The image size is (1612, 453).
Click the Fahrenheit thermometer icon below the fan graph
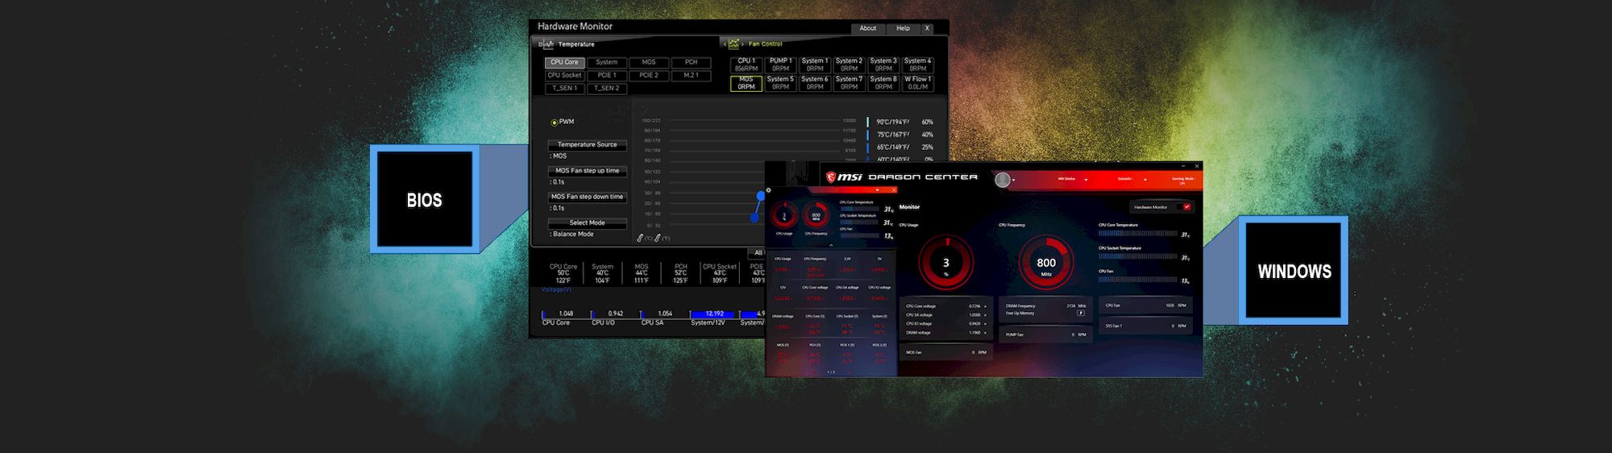coord(658,238)
